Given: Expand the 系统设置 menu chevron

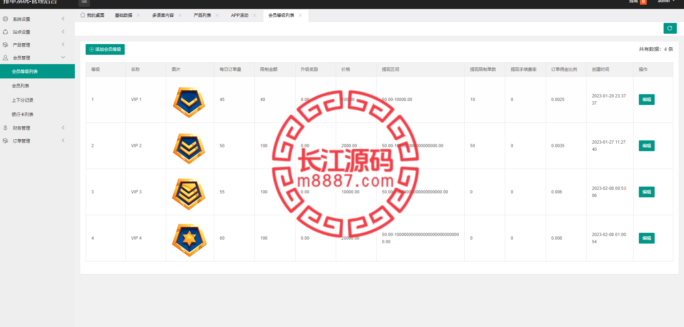Looking at the screenshot, I should click(x=63, y=19).
